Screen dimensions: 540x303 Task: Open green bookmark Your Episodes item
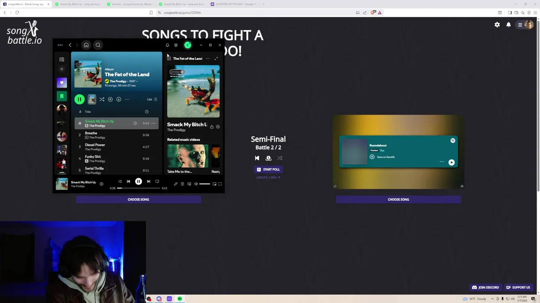(x=62, y=96)
